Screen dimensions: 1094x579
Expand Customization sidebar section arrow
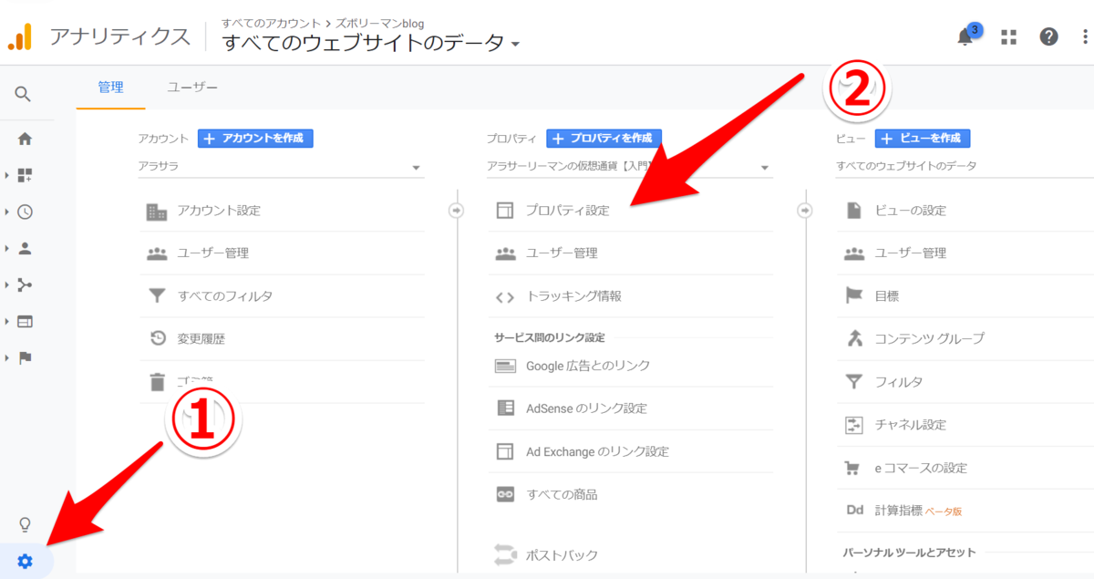[7, 175]
